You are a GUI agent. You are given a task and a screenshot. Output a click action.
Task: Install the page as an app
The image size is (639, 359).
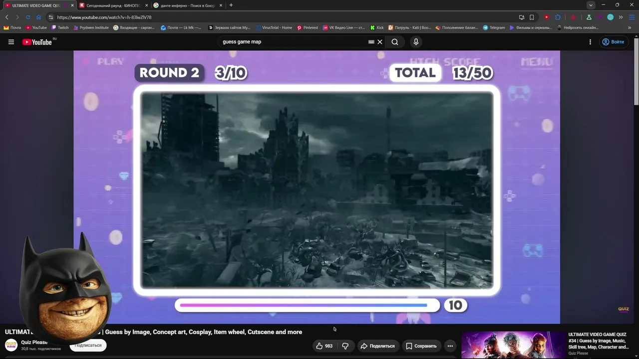tap(522, 17)
